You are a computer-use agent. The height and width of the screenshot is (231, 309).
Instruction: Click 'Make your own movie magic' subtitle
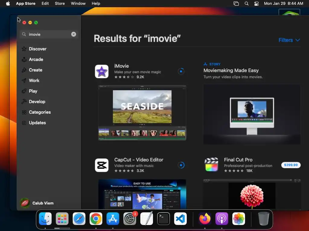138,72
